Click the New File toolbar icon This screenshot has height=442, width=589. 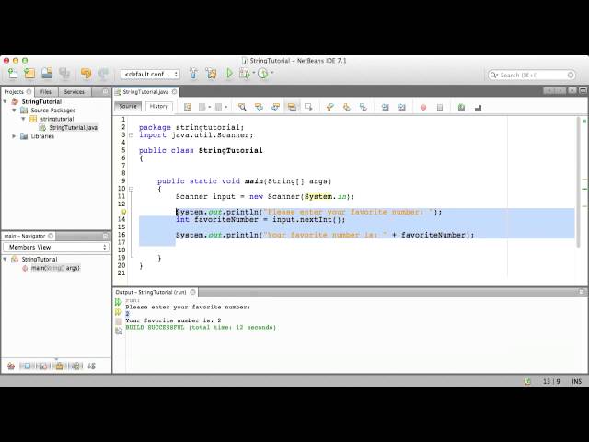pos(12,74)
